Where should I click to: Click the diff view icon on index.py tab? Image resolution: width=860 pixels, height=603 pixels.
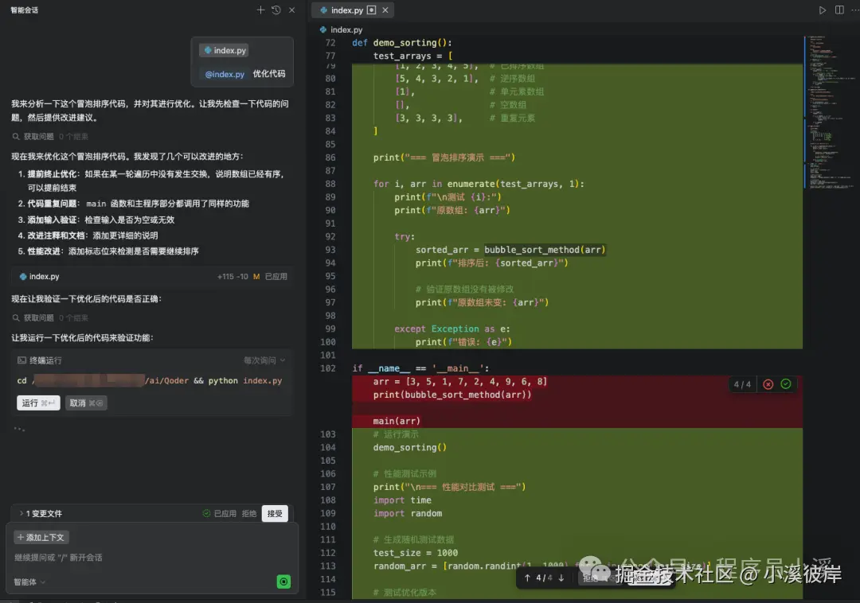[x=371, y=10]
